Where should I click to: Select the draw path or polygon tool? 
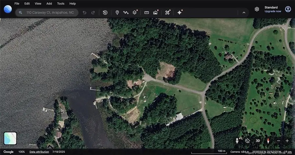coord(126,12)
